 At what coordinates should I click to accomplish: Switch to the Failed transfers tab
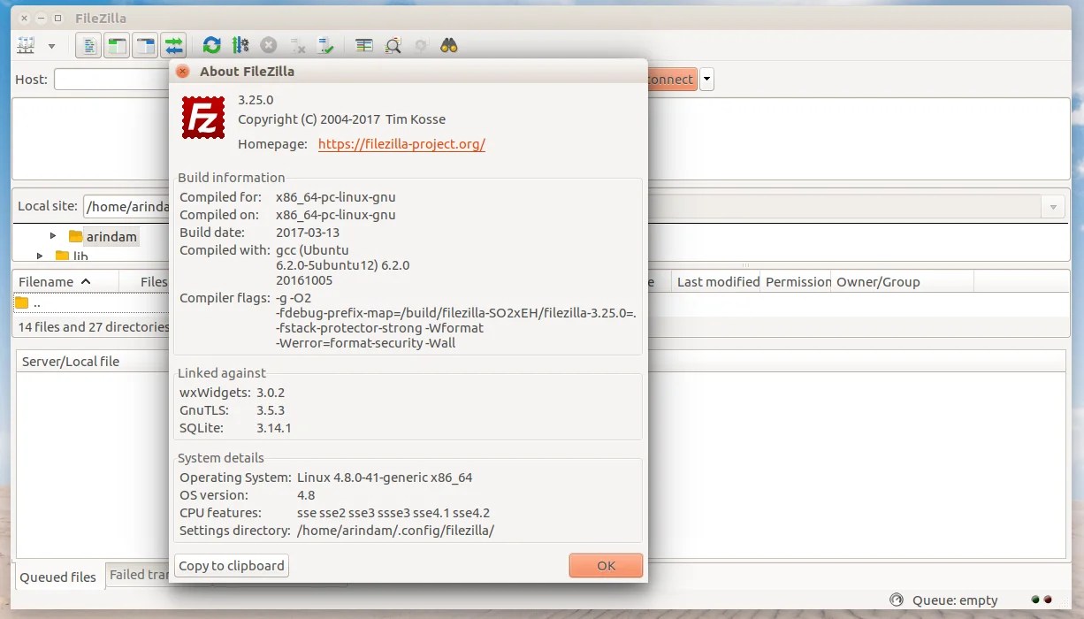point(138,574)
